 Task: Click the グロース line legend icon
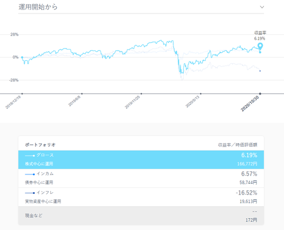coord(30,156)
